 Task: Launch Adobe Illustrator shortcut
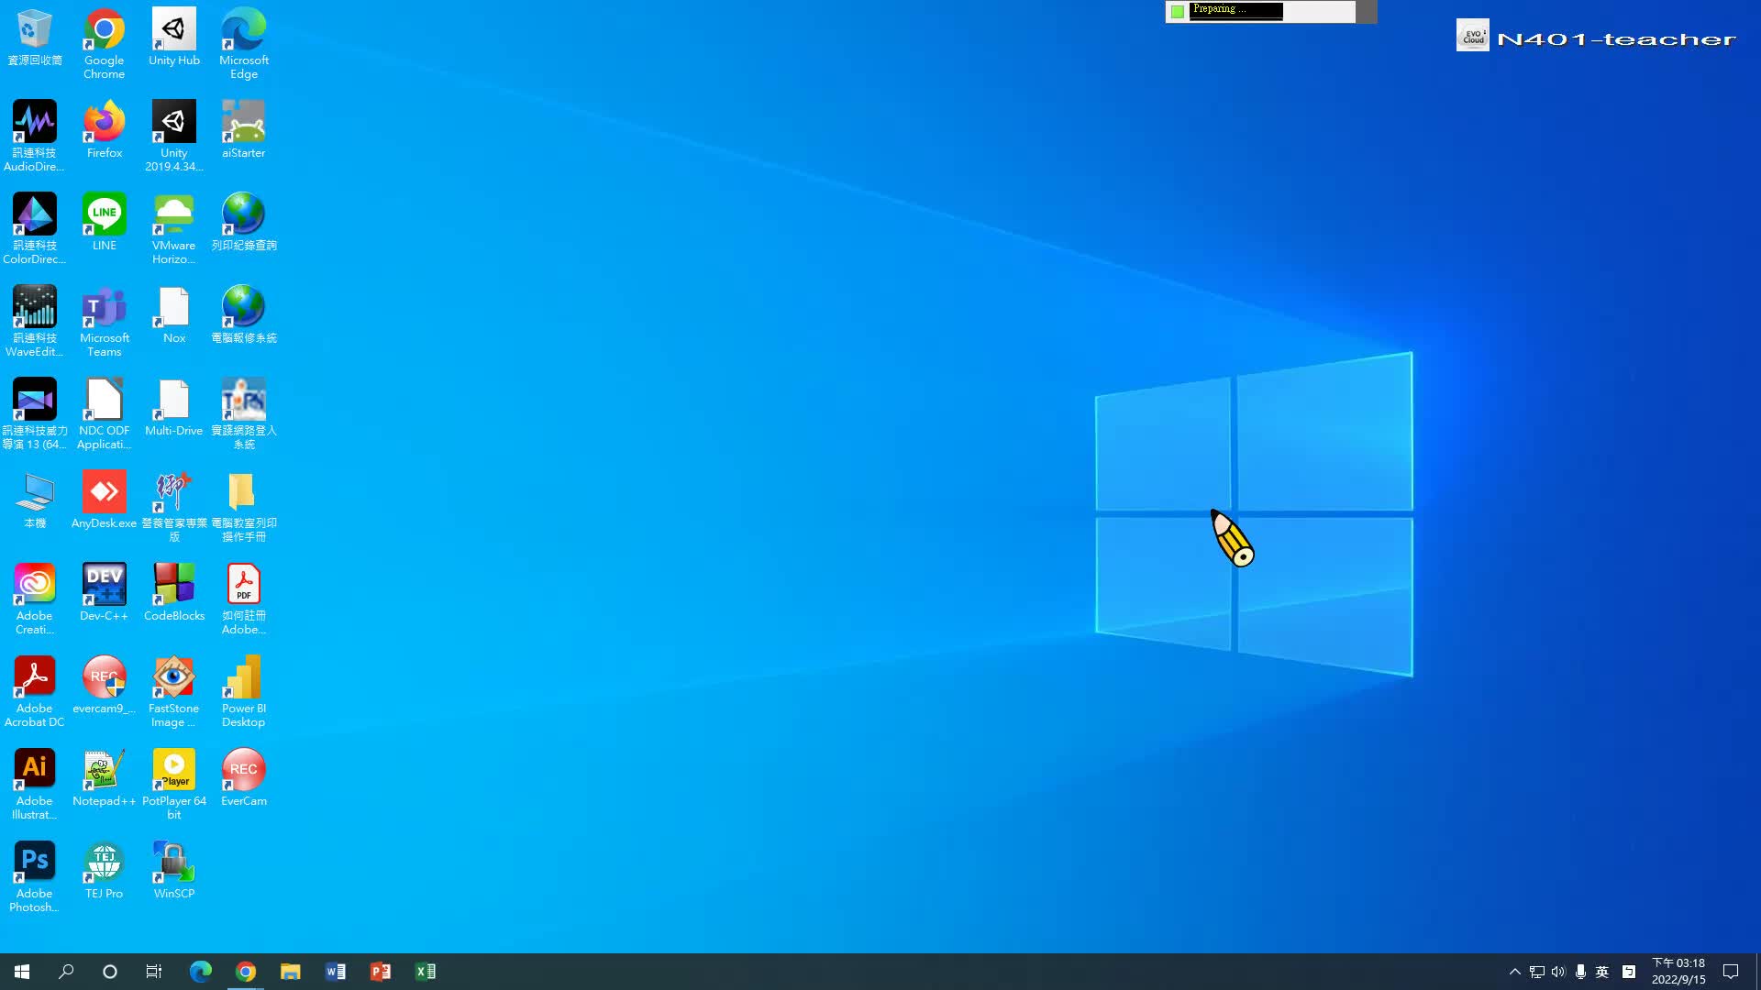click(35, 784)
